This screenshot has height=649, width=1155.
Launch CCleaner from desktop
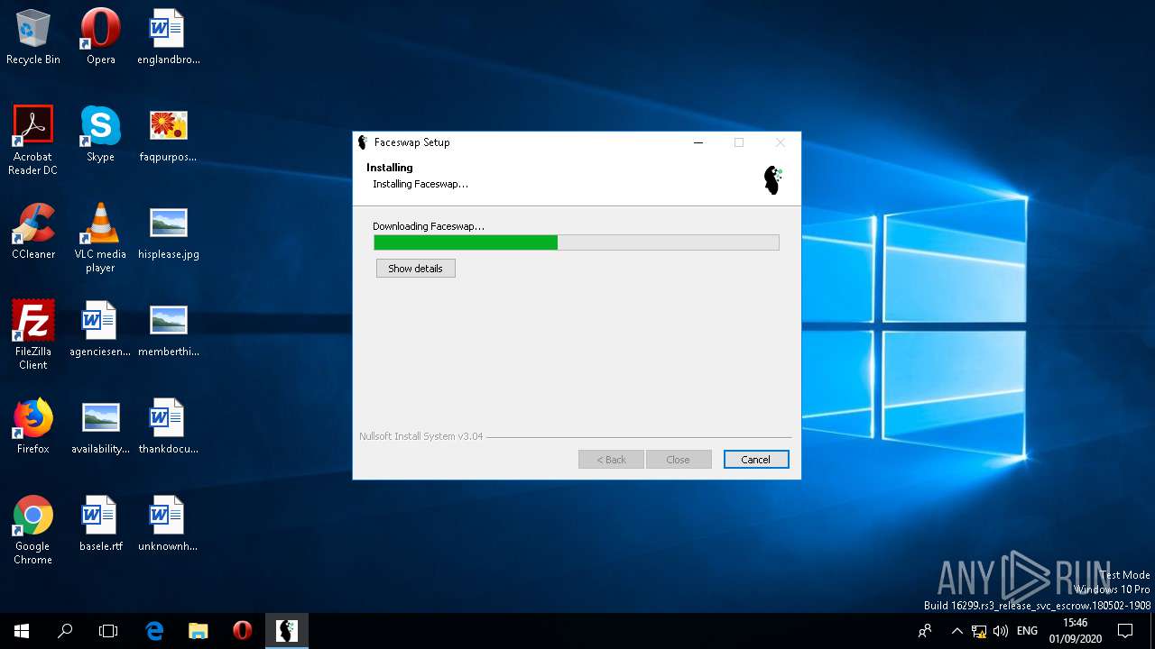(33, 232)
